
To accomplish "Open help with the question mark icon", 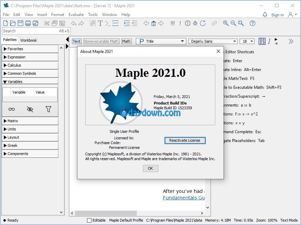I will click(x=253, y=23).
